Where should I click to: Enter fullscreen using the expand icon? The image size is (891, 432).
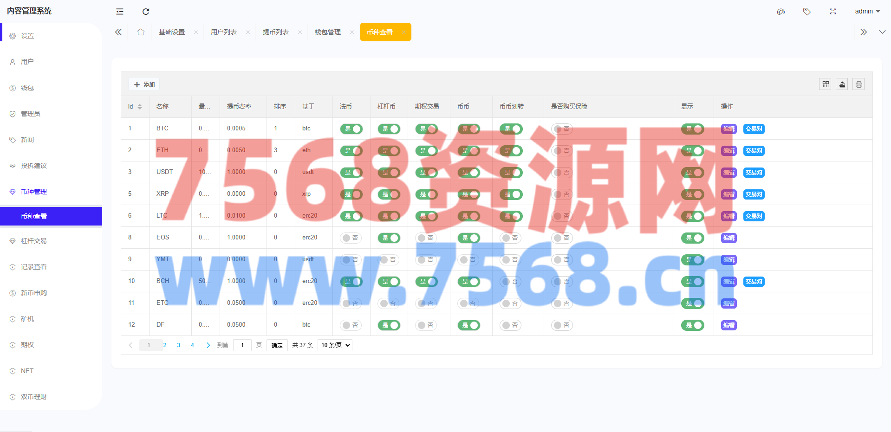[x=833, y=12]
